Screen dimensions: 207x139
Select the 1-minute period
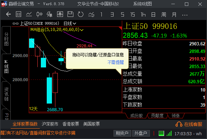[x=101, y=14]
